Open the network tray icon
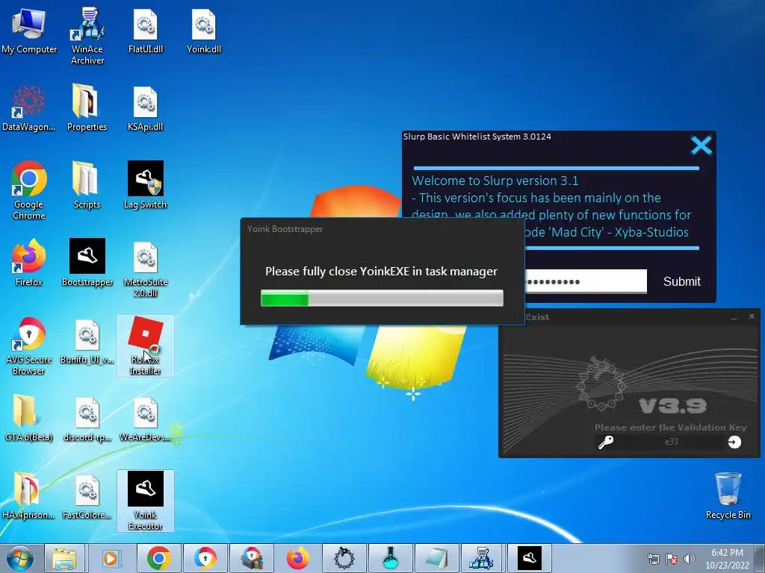This screenshot has width=765, height=573. point(654,559)
